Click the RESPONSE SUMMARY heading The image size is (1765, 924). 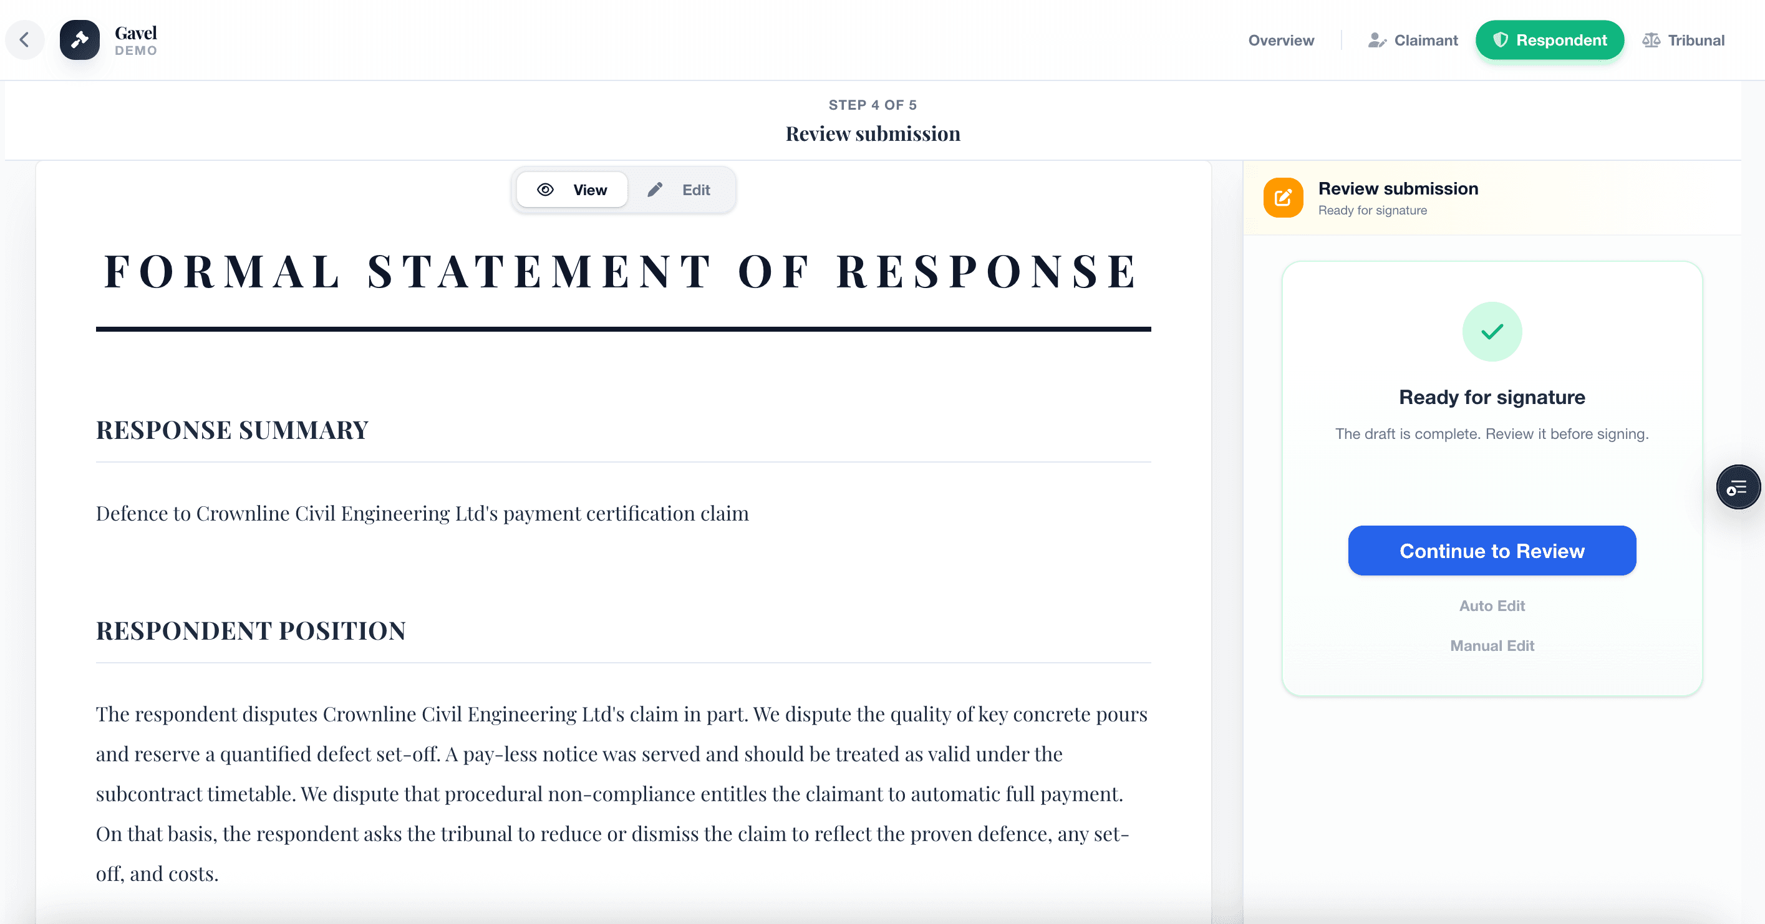pyautogui.click(x=232, y=430)
